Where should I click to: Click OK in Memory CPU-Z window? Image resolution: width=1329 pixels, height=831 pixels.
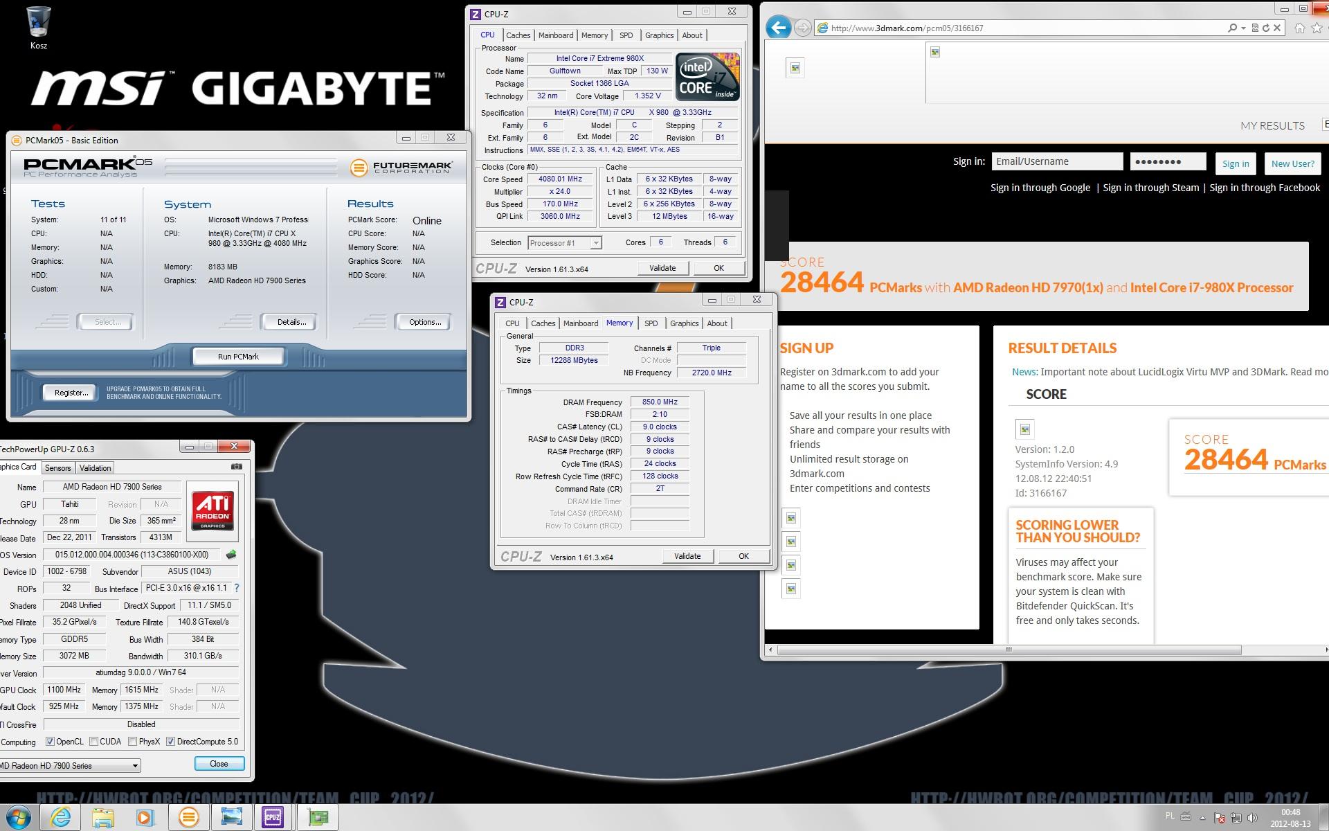coord(743,556)
